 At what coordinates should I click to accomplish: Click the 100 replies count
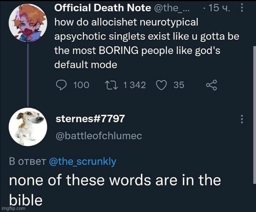pos(81,85)
